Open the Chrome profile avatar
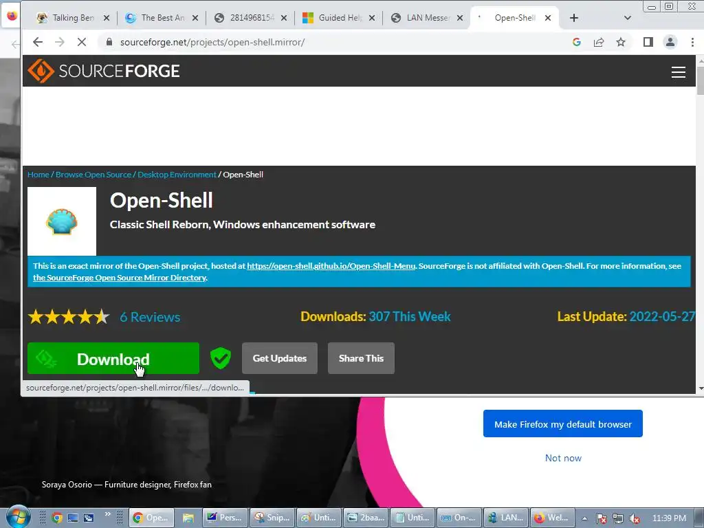Screen dimensions: 704x528 pyautogui.click(x=670, y=42)
